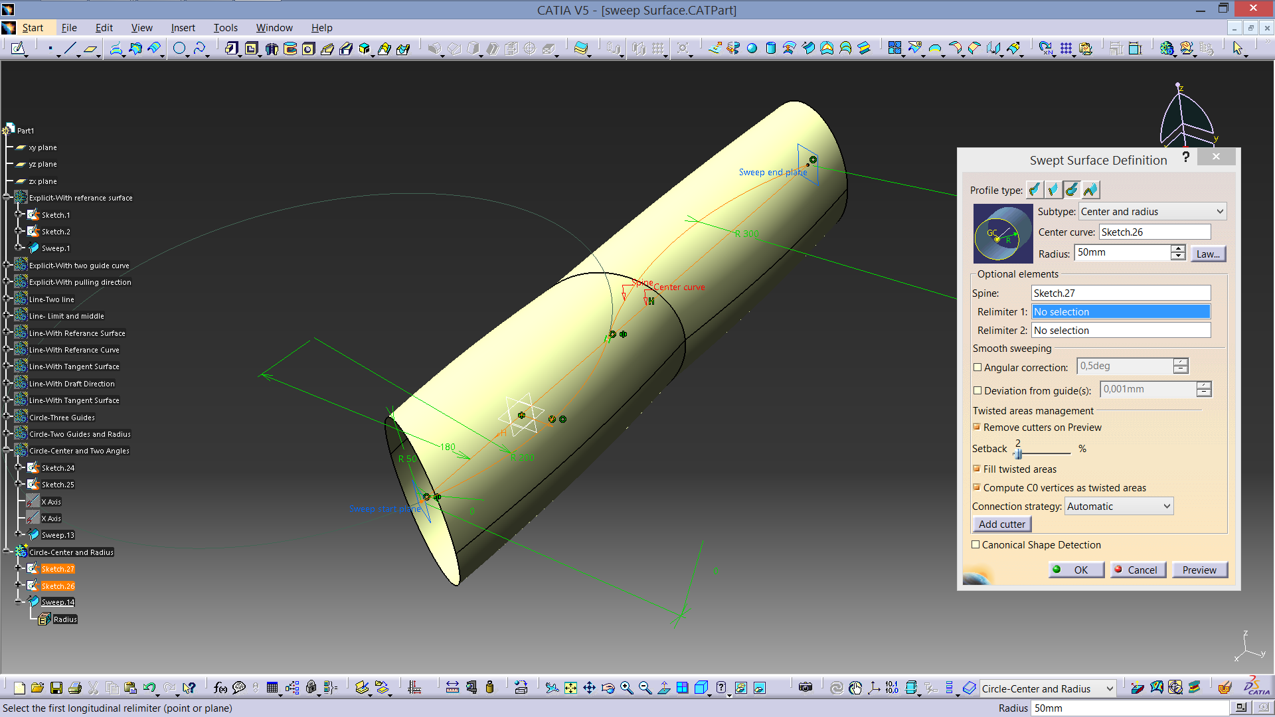The width and height of the screenshot is (1275, 717).
Task: Click the Zoom Out magnifier icon
Action: point(645,688)
